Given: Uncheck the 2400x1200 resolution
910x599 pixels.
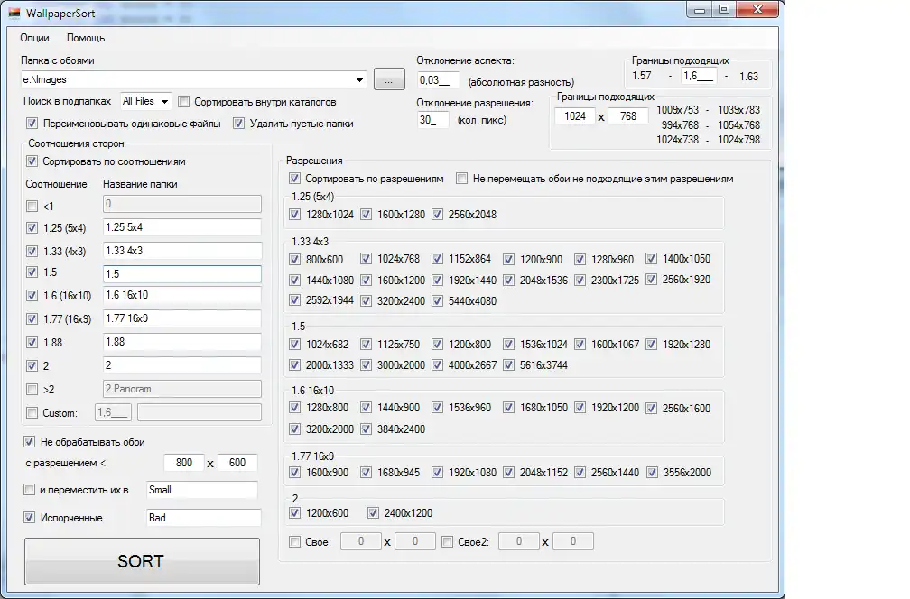Looking at the screenshot, I should 373,513.
